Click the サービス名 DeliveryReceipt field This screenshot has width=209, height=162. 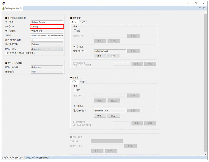pos(47,22)
